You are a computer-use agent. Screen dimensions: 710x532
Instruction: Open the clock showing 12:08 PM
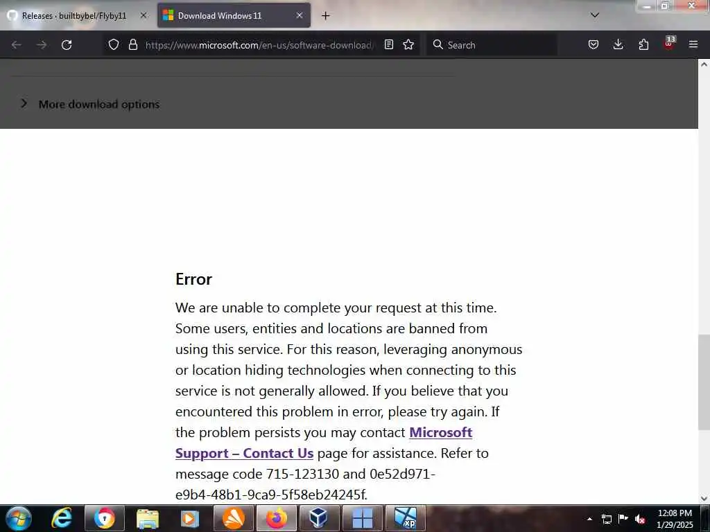pyautogui.click(x=675, y=519)
